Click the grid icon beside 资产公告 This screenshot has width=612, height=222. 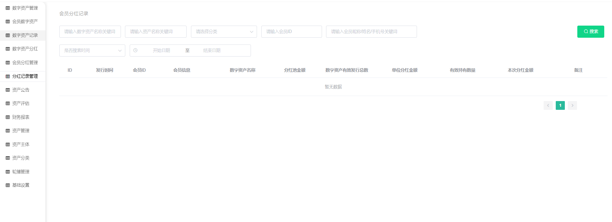pyautogui.click(x=8, y=90)
